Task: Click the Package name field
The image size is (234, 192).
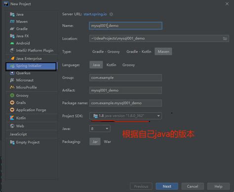Action: (125, 103)
